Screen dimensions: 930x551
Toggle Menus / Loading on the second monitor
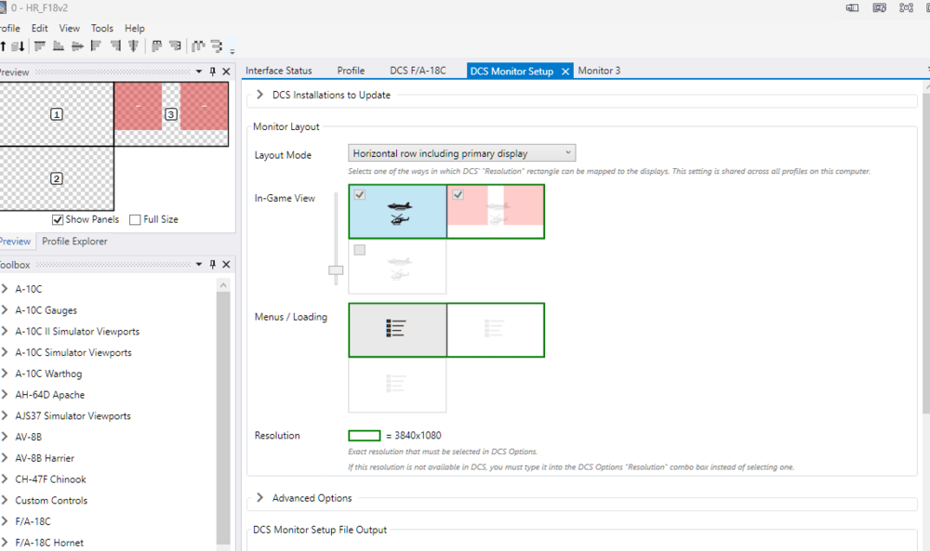pyautogui.click(x=496, y=330)
